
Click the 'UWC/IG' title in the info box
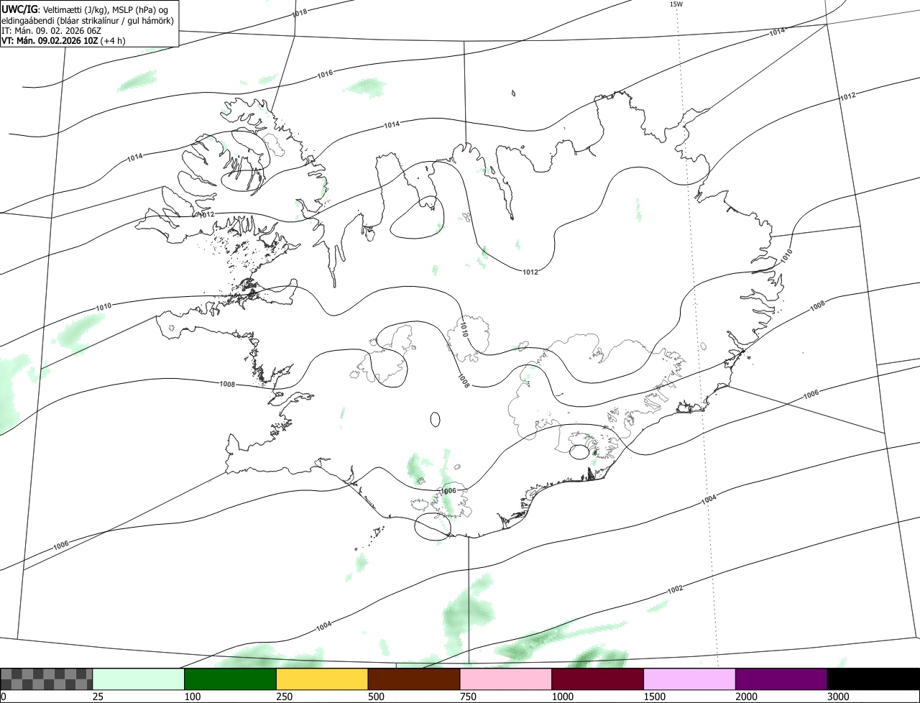coord(20,8)
